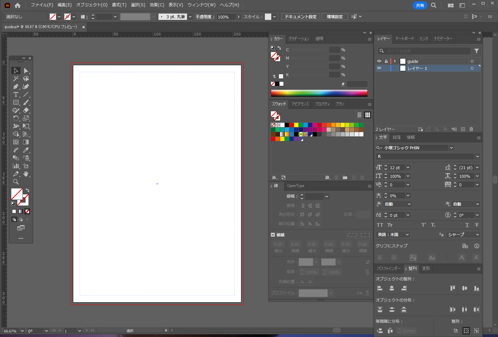The height and width of the screenshot is (337, 498).
Task: Open the (21 pt) leading dropdown
Action: click(477, 168)
